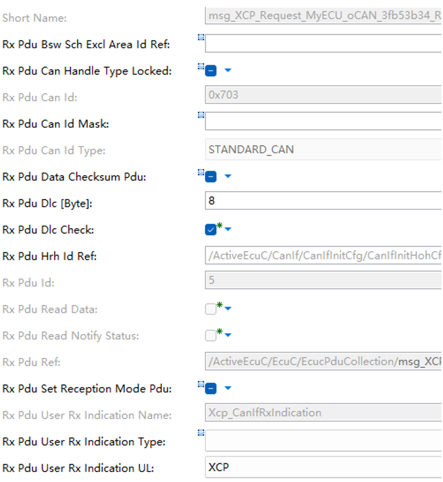Open dropdown arrow for Can Handle Type Locked
Viewport: 443px width, 482px height.
point(228,70)
